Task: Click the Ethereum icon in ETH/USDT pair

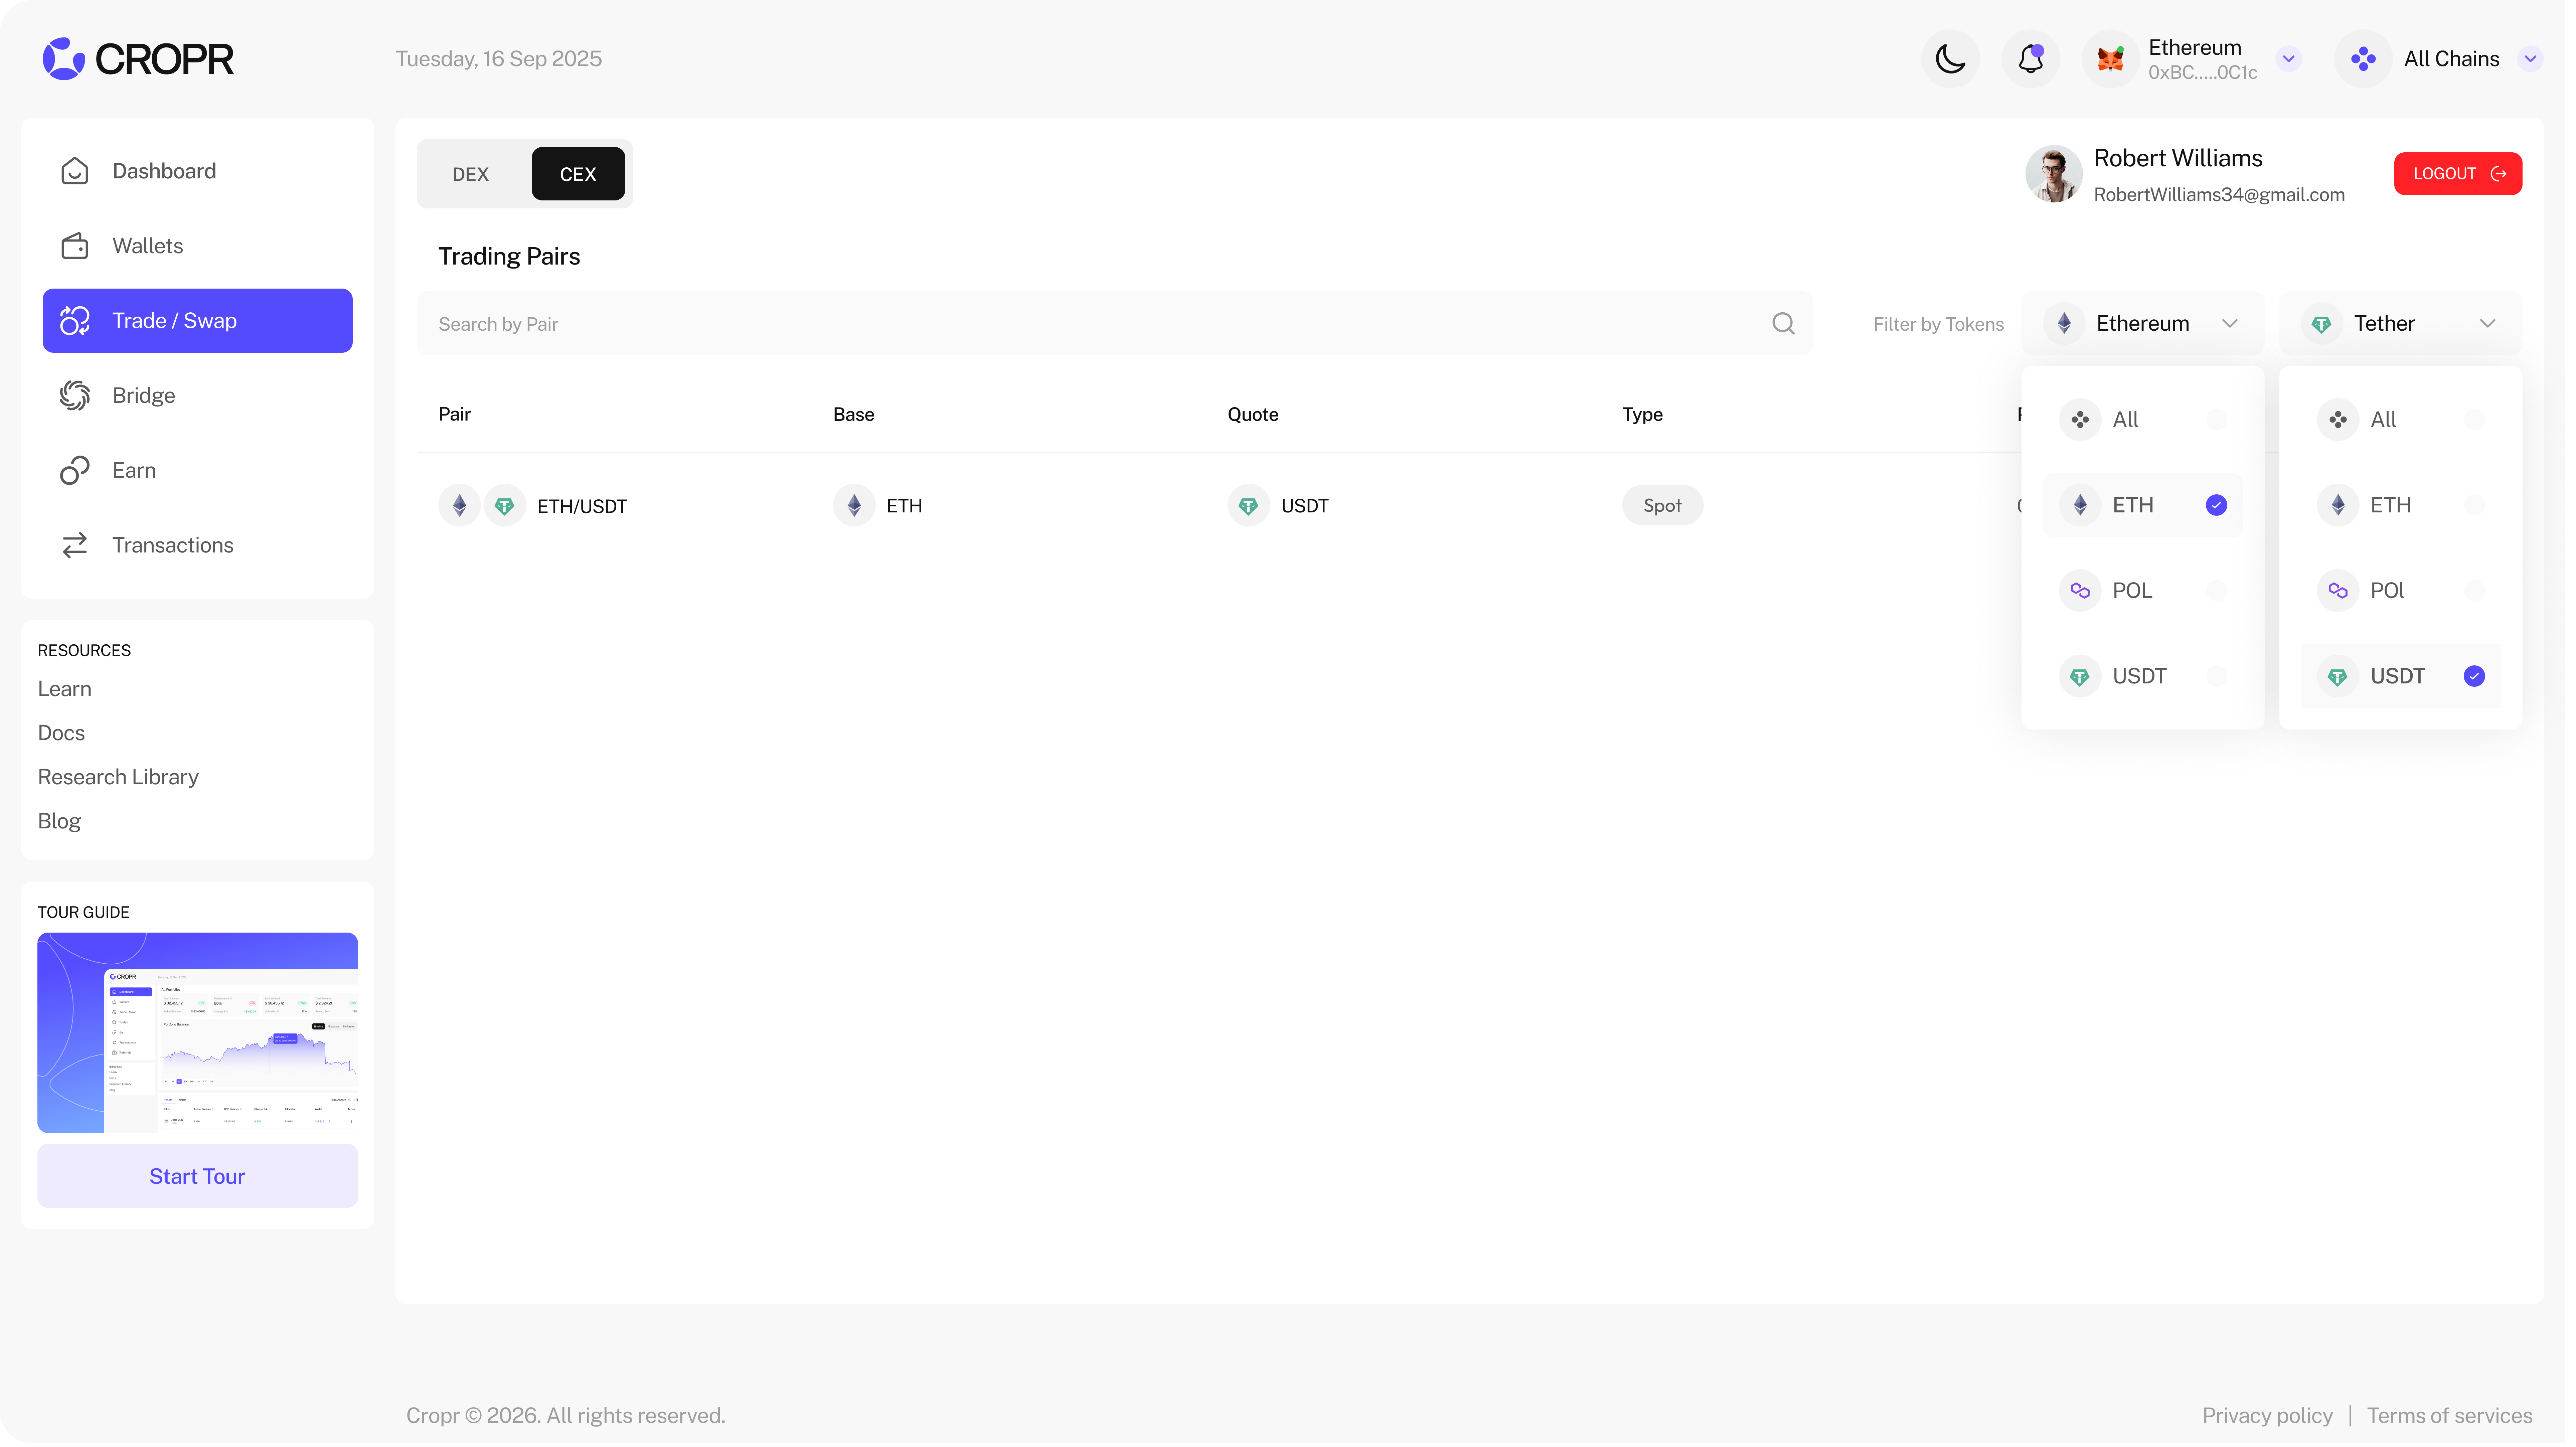Action: [x=461, y=507]
